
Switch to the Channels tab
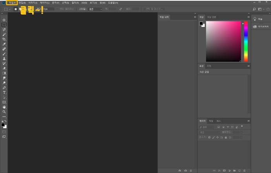point(211,121)
